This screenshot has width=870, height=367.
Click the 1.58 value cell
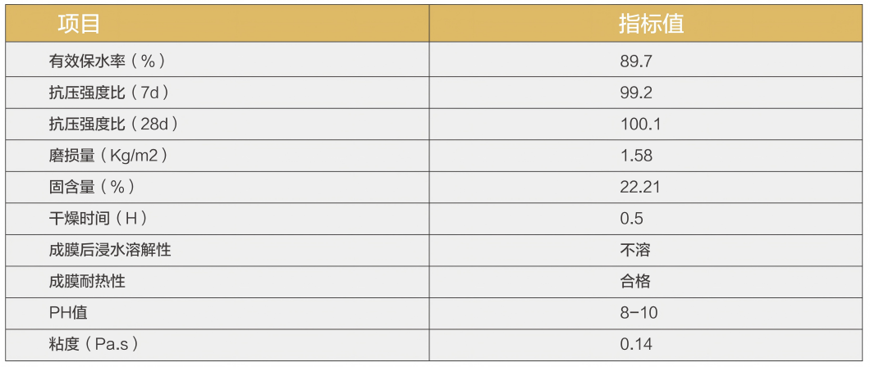(636, 156)
